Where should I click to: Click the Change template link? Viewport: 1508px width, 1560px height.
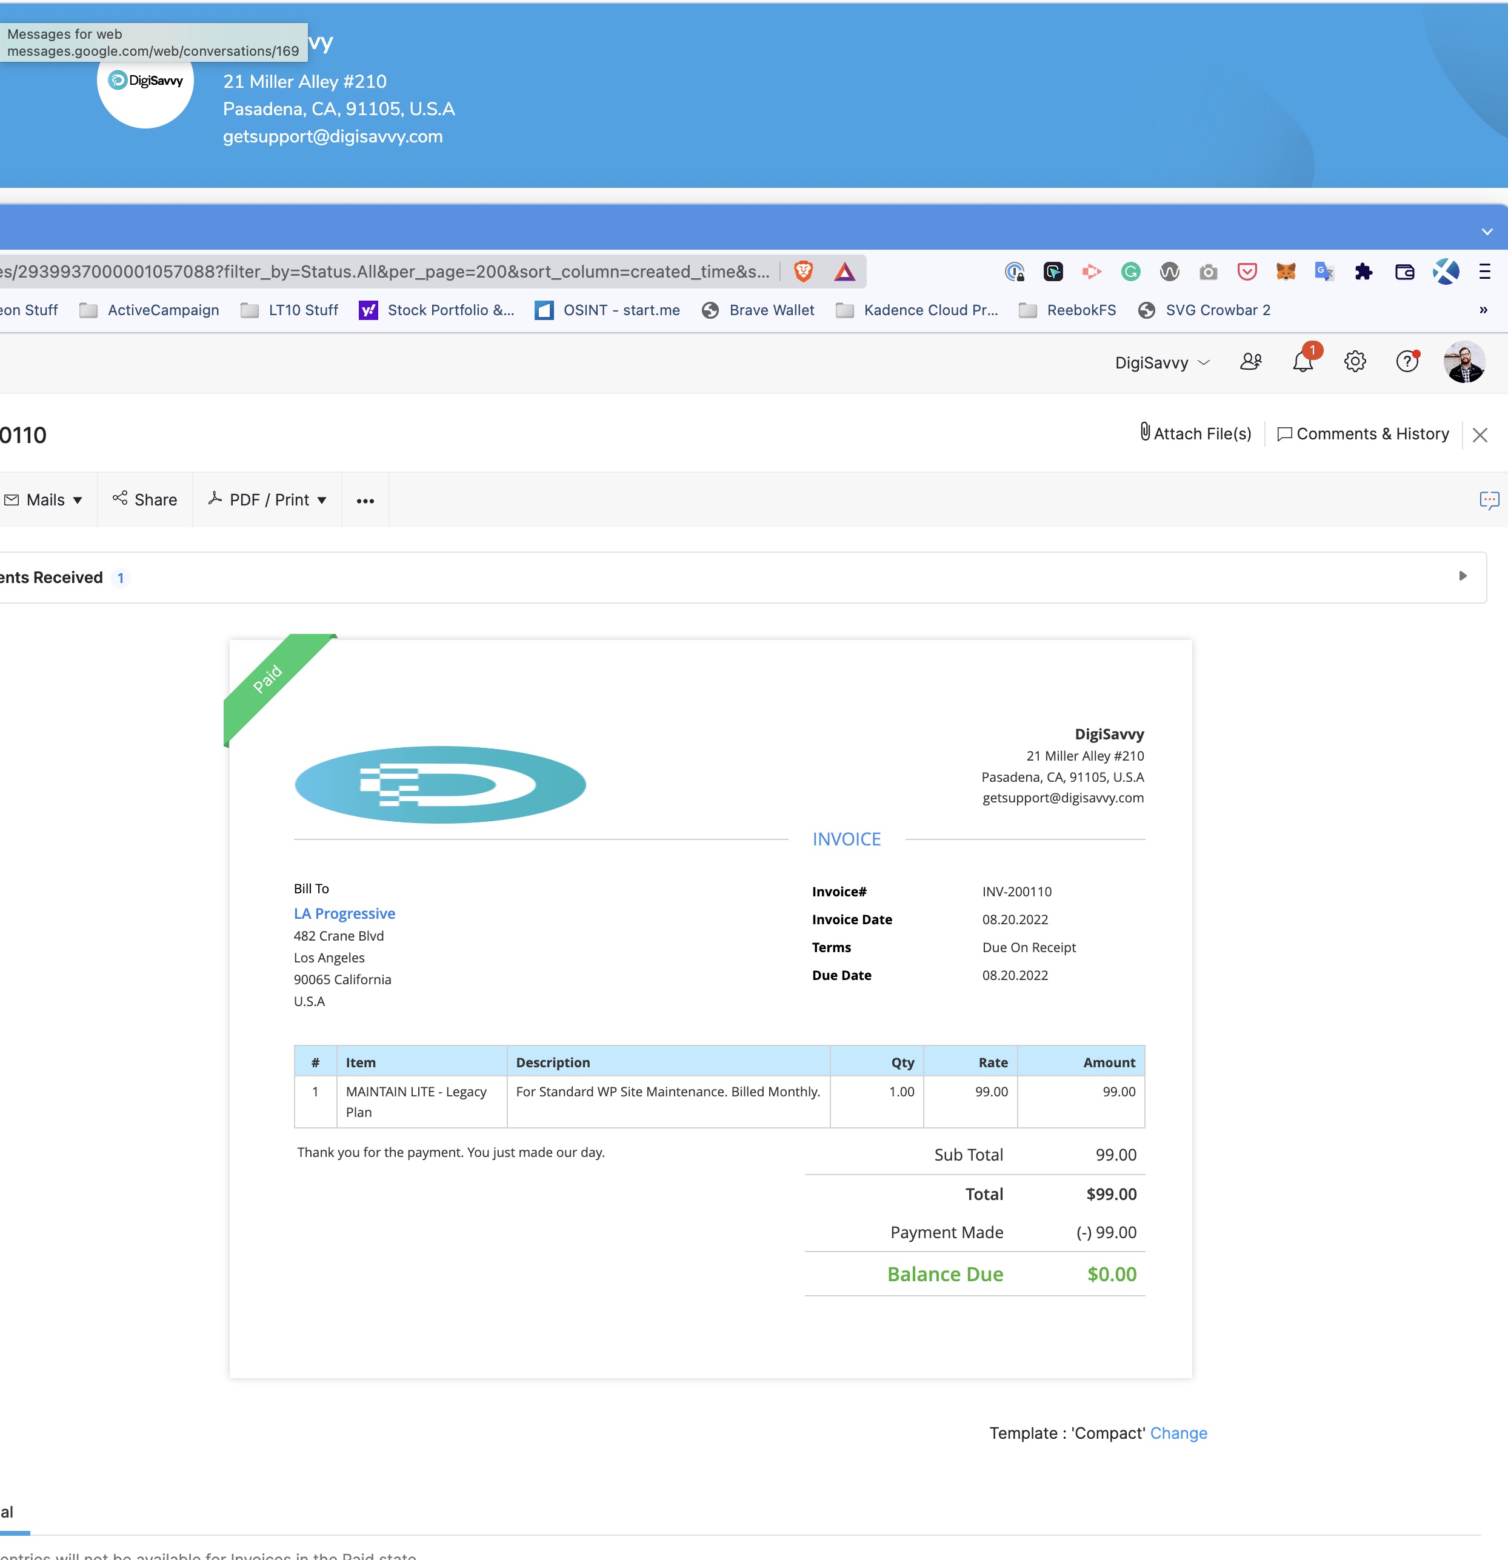[1178, 1433]
